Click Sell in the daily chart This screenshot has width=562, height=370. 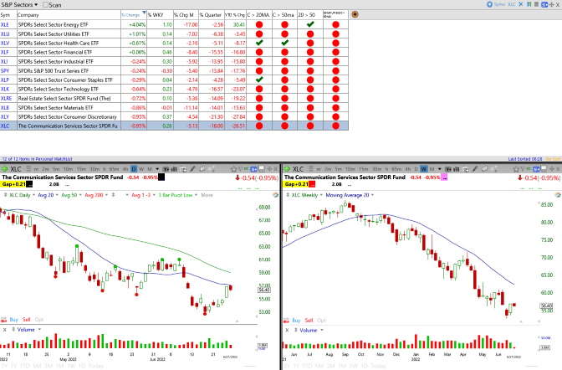[27, 320]
